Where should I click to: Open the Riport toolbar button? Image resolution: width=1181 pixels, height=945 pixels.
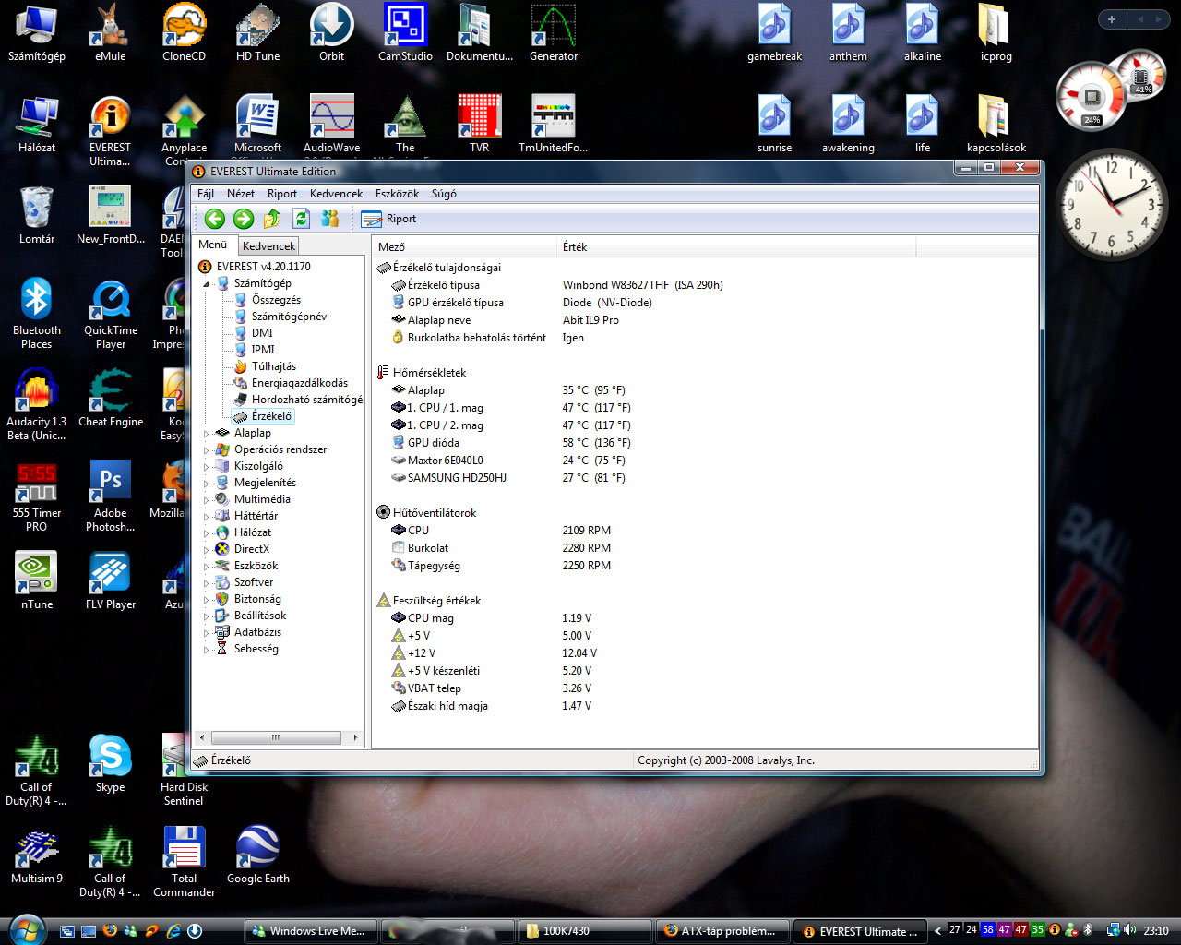[x=389, y=219]
